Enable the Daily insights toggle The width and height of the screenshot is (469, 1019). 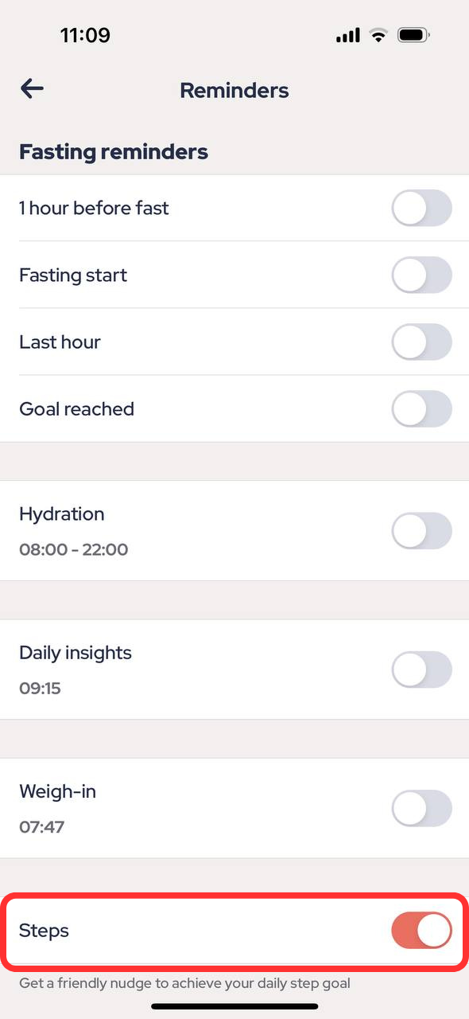422,670
